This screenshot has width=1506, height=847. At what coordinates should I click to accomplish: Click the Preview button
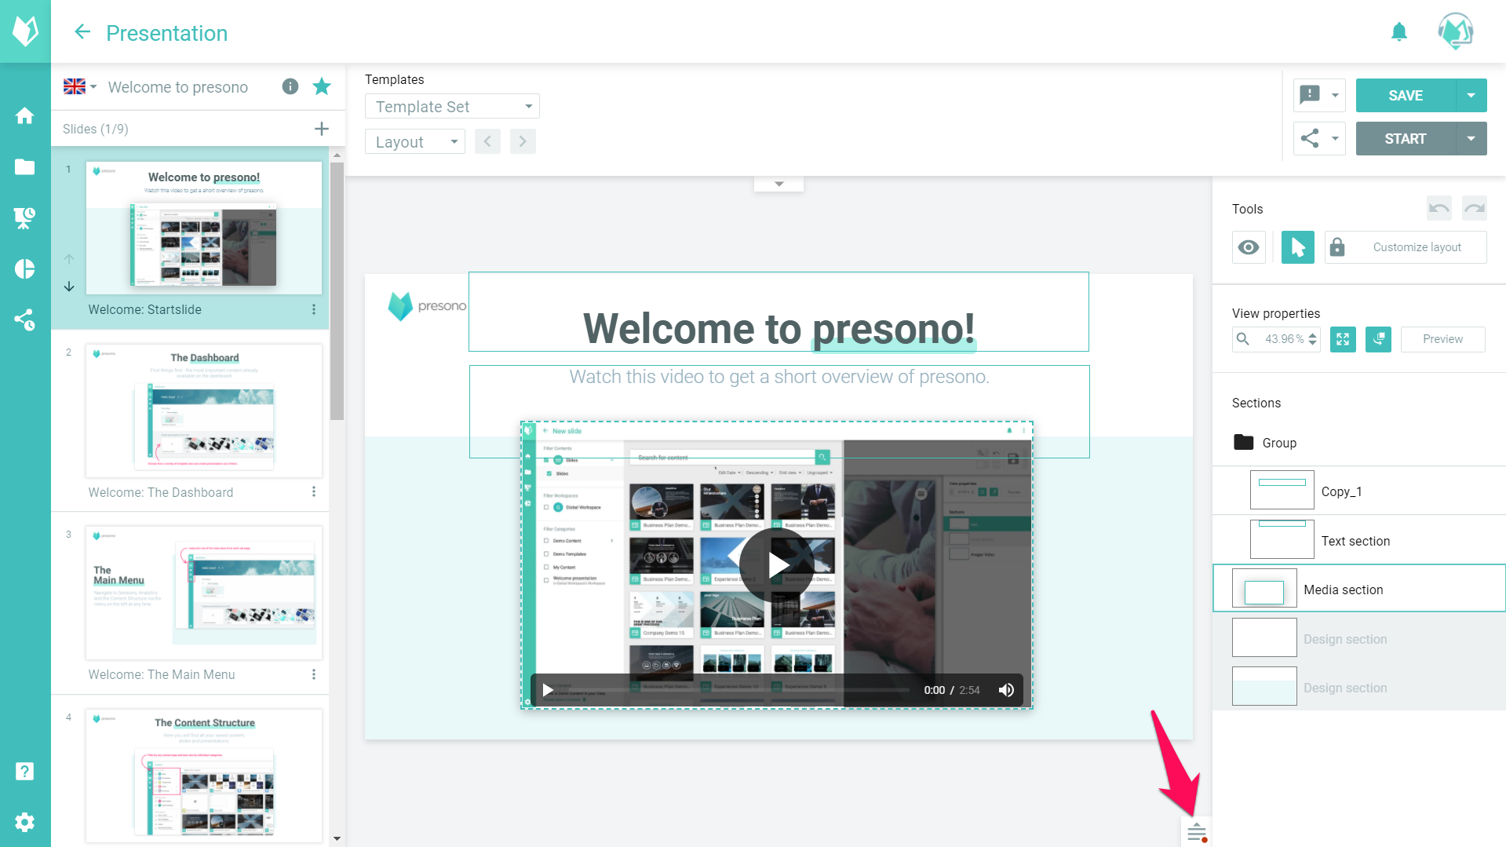(x=1442, y=339)
